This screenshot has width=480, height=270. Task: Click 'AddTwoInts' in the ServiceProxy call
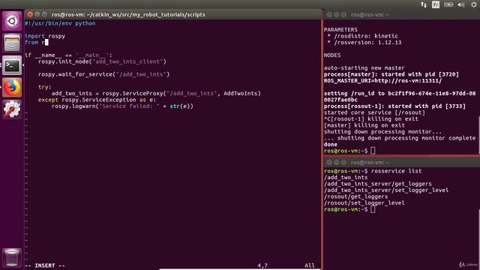pyautogui.click(x=240, y=93)
